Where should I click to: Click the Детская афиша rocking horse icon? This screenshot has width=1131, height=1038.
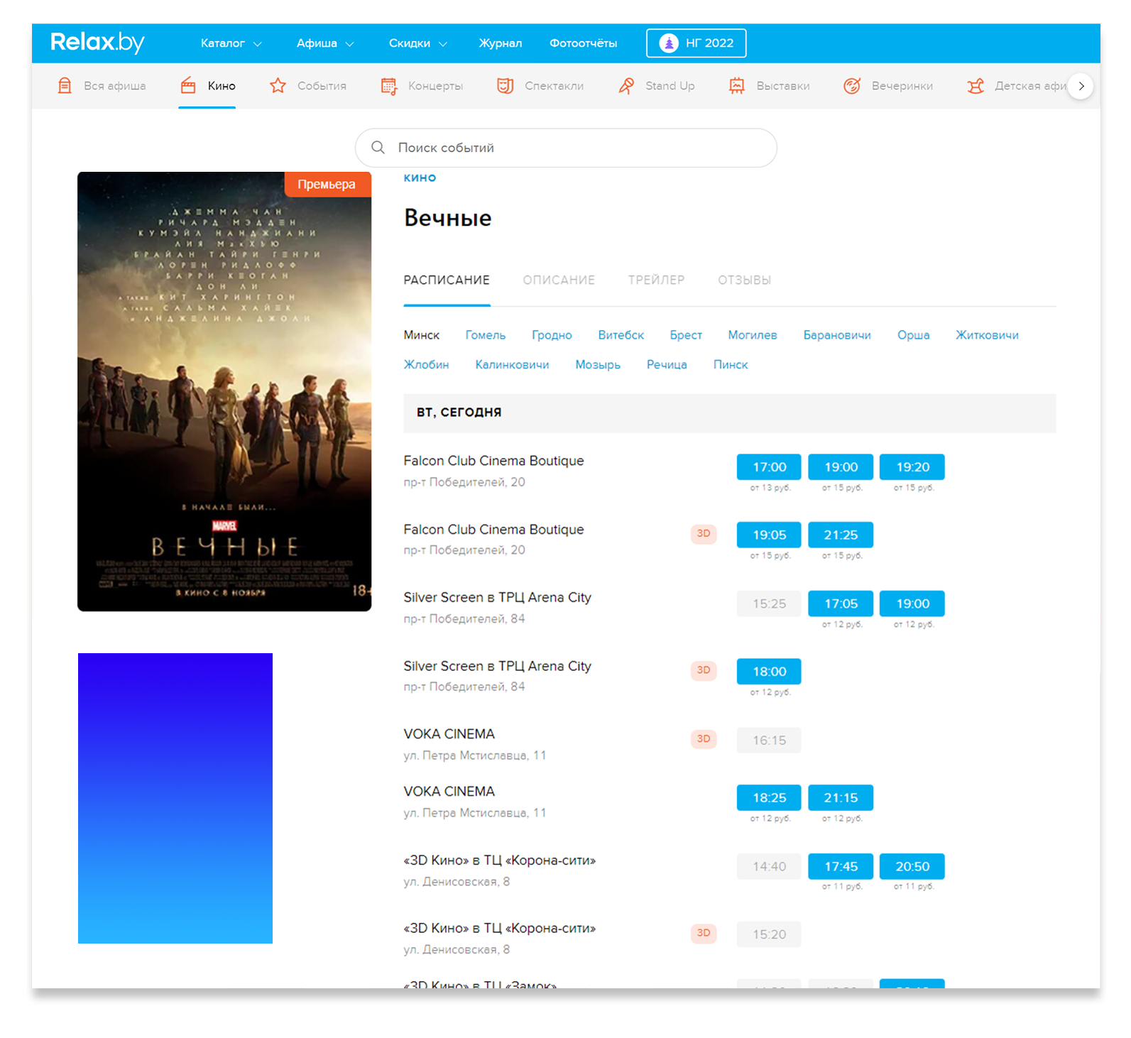coord(976,86)
